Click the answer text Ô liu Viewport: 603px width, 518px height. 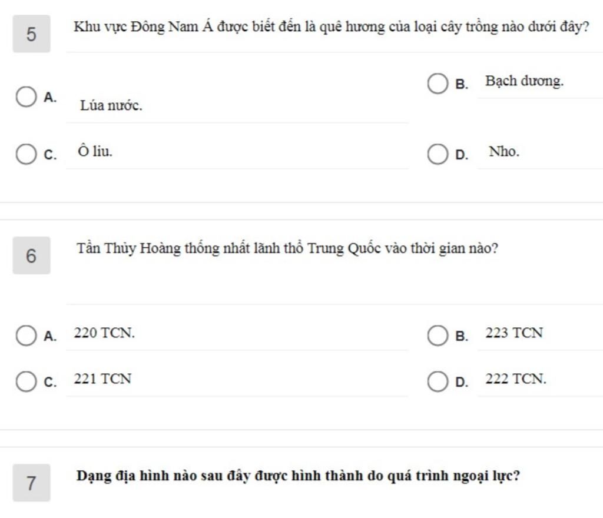(x=94, y=151)
